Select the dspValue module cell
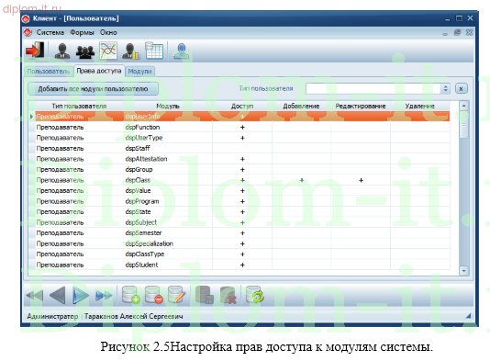The image size is (490, 361). point(168,191)
